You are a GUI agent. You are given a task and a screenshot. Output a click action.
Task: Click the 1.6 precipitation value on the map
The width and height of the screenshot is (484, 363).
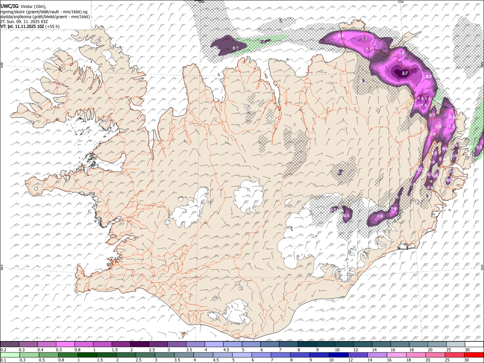click(x=424, y=105)
